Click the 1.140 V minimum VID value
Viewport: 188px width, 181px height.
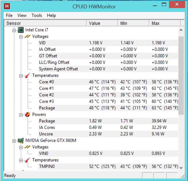(127, 43)
